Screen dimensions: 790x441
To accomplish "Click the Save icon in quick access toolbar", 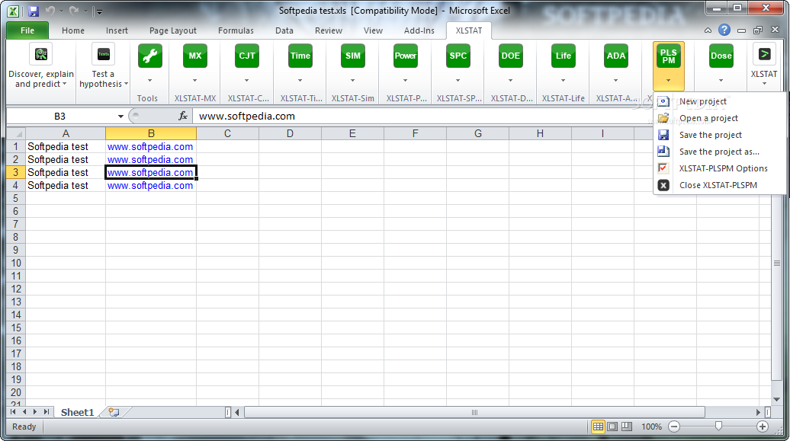I will pyautogui.click(x=34, y=11).
